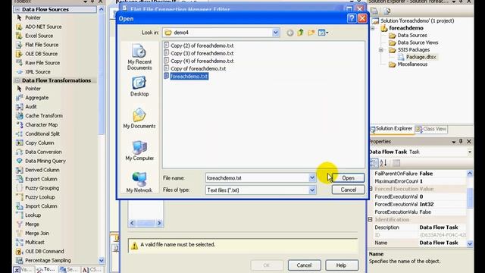Collapse the Data Flow Sources group
Viewport: 485px width, 273px height.
[x=17, y=10]
